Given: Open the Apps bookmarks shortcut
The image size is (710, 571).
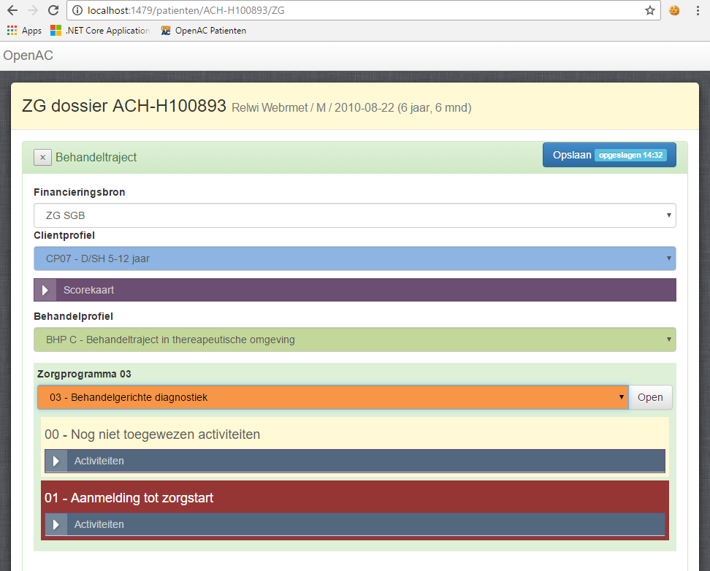Looking at the screenshot, I should click(24, 31).
